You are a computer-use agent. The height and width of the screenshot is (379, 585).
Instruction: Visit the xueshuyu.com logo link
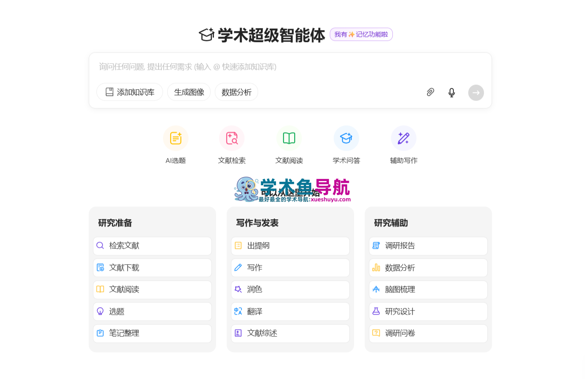pyautogui.click(x=292, y=189)
